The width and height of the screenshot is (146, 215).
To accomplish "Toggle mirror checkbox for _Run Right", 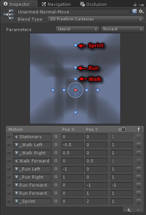I will 139,177.
